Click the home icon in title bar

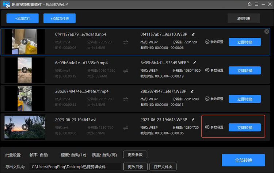(x=250, y=4)
